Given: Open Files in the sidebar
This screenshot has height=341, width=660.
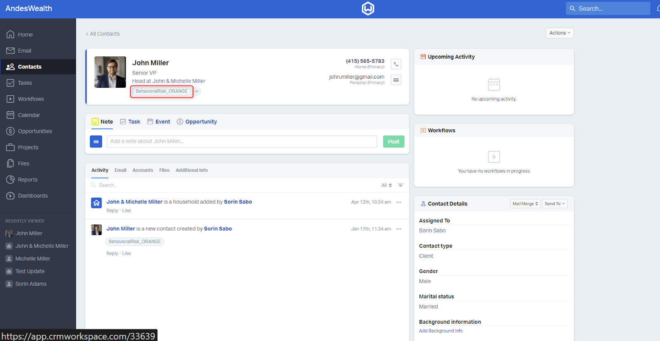Looking at the screenshot, I should [x=24, y=163].
